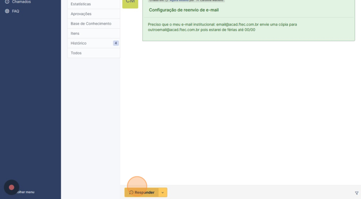
Task: Click the Histórico count badge
Action: tap(116, 43)
